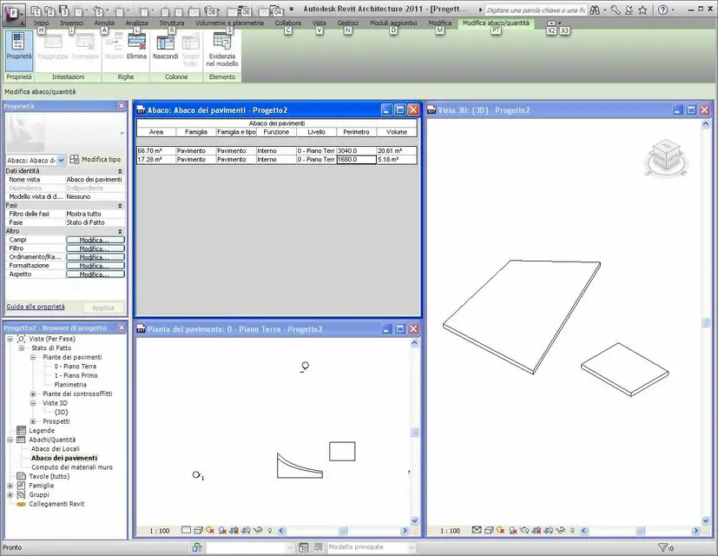This screenshot has width=718, height=556.
Task: Open the Abaco type selector dropdown
Action: tap(61, 160)
